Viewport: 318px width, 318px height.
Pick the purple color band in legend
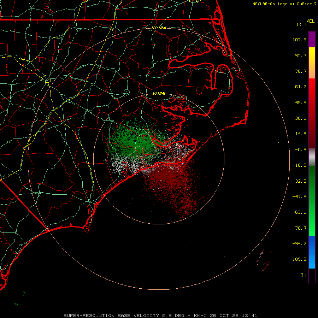tap(312, 39)
